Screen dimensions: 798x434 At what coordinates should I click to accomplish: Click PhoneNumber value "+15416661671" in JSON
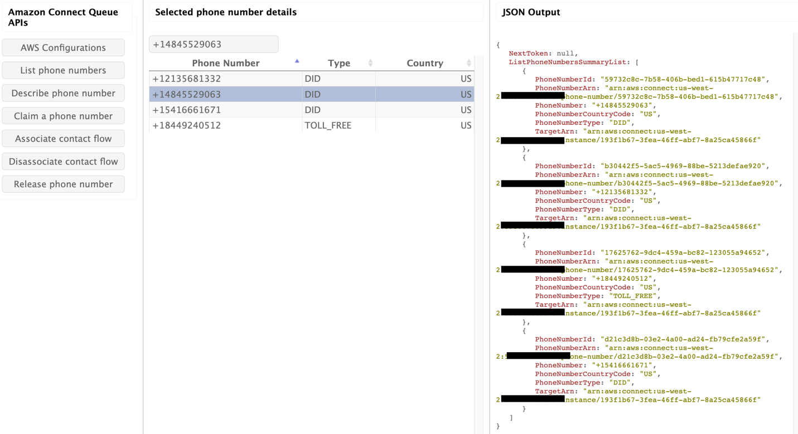(x=621, y=365)
